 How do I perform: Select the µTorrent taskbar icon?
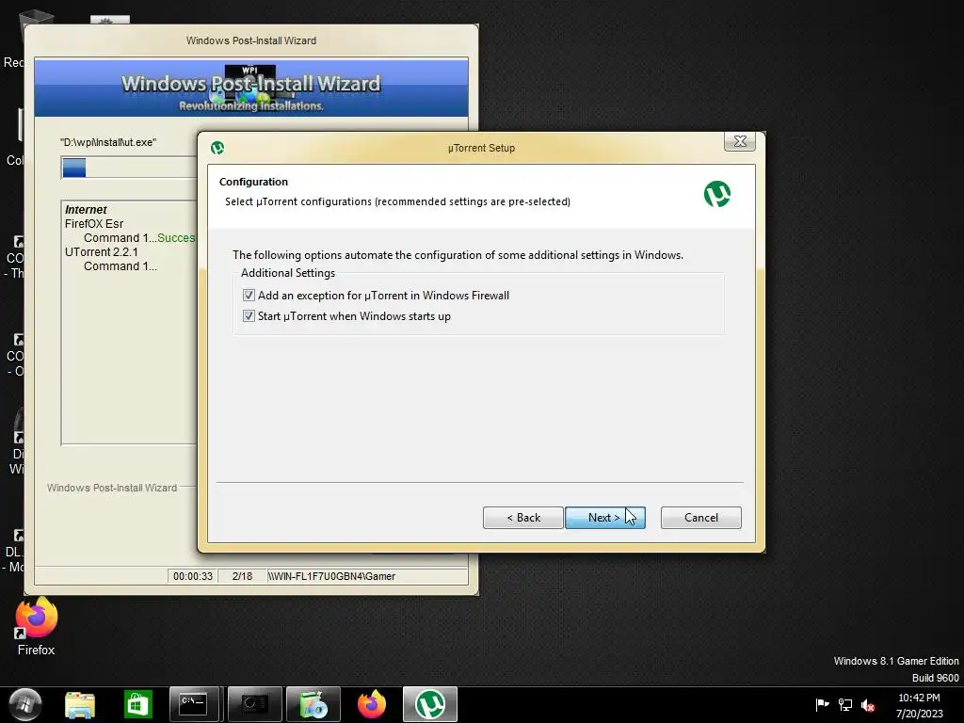click(429, 704)
